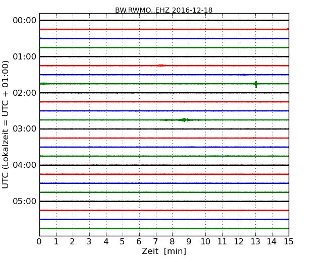Click the 00:00 time axis label
This screenshot has height=262, width=328.
click(x=25, y=21)
